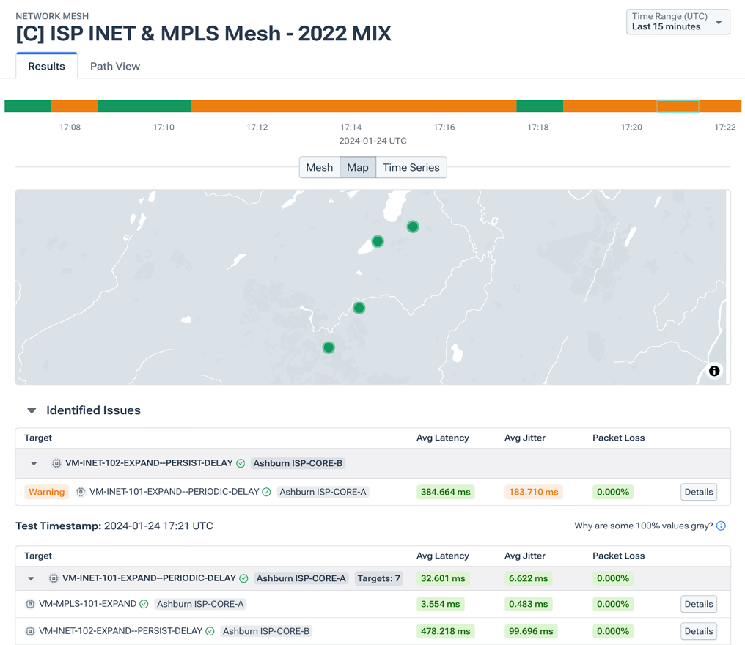The height and width of the screenshot is (645, 745).
Task: Switch the visualization to Mesh
Action: tap(320, 167)
